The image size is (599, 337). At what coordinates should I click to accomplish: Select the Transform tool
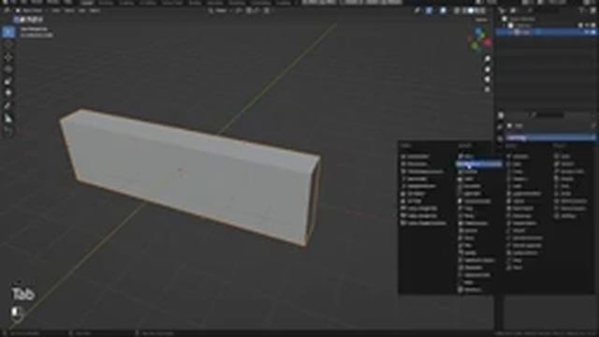pos(8,93)
